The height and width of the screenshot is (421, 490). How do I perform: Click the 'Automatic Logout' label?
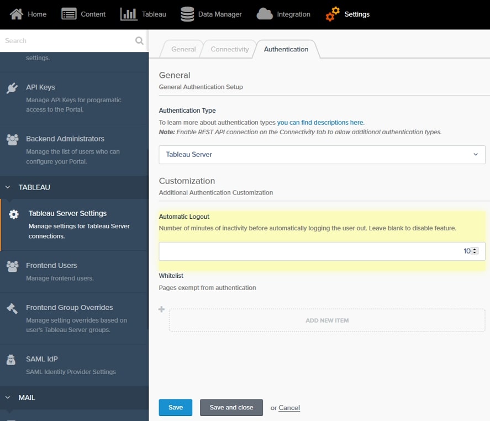(184, 217)
